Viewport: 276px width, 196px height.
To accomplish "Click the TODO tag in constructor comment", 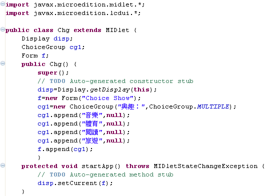I will (57, 81).
